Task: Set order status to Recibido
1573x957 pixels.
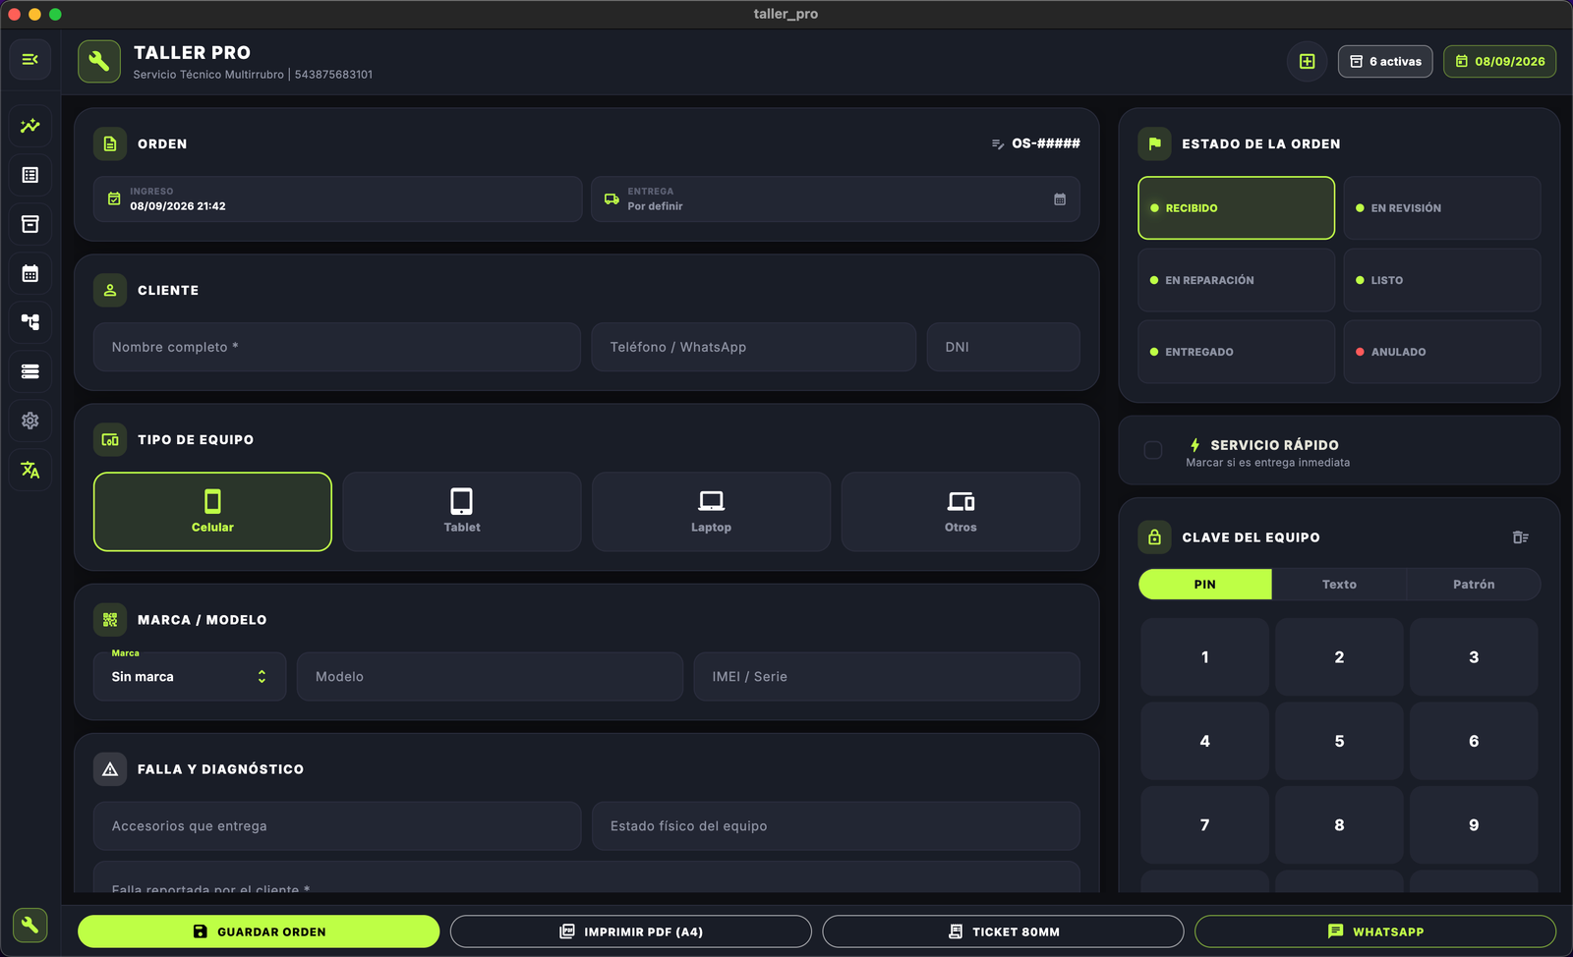Action: click(1237, 208)
